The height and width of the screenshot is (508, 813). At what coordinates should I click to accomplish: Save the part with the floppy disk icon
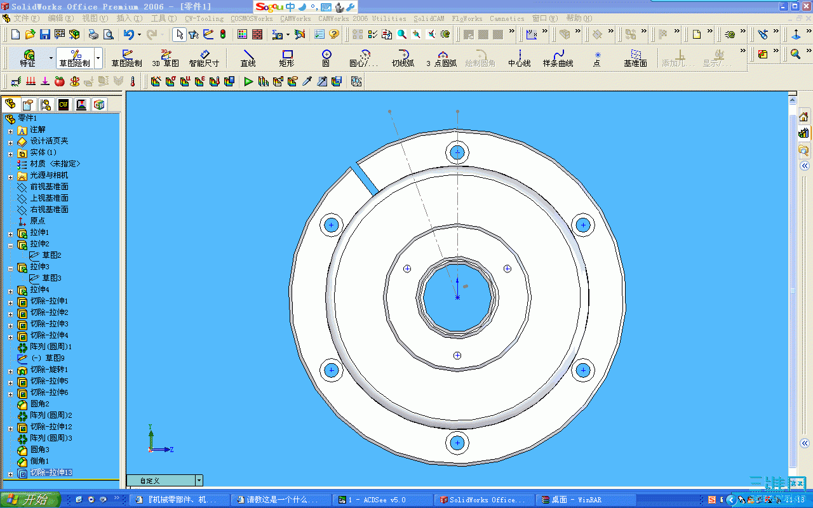point(45,34)
